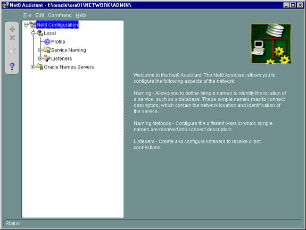Click the Net8 welcome graphic image
This screenshot has height=230, width=306.
point(271,44)
